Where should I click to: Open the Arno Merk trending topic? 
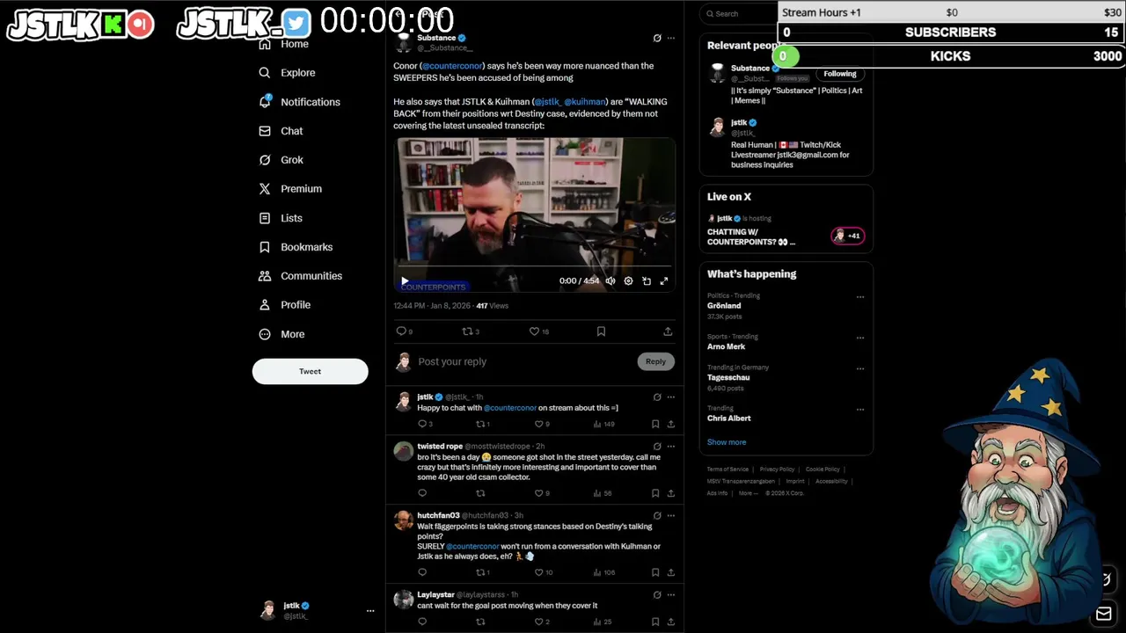(x=726, y=346)
